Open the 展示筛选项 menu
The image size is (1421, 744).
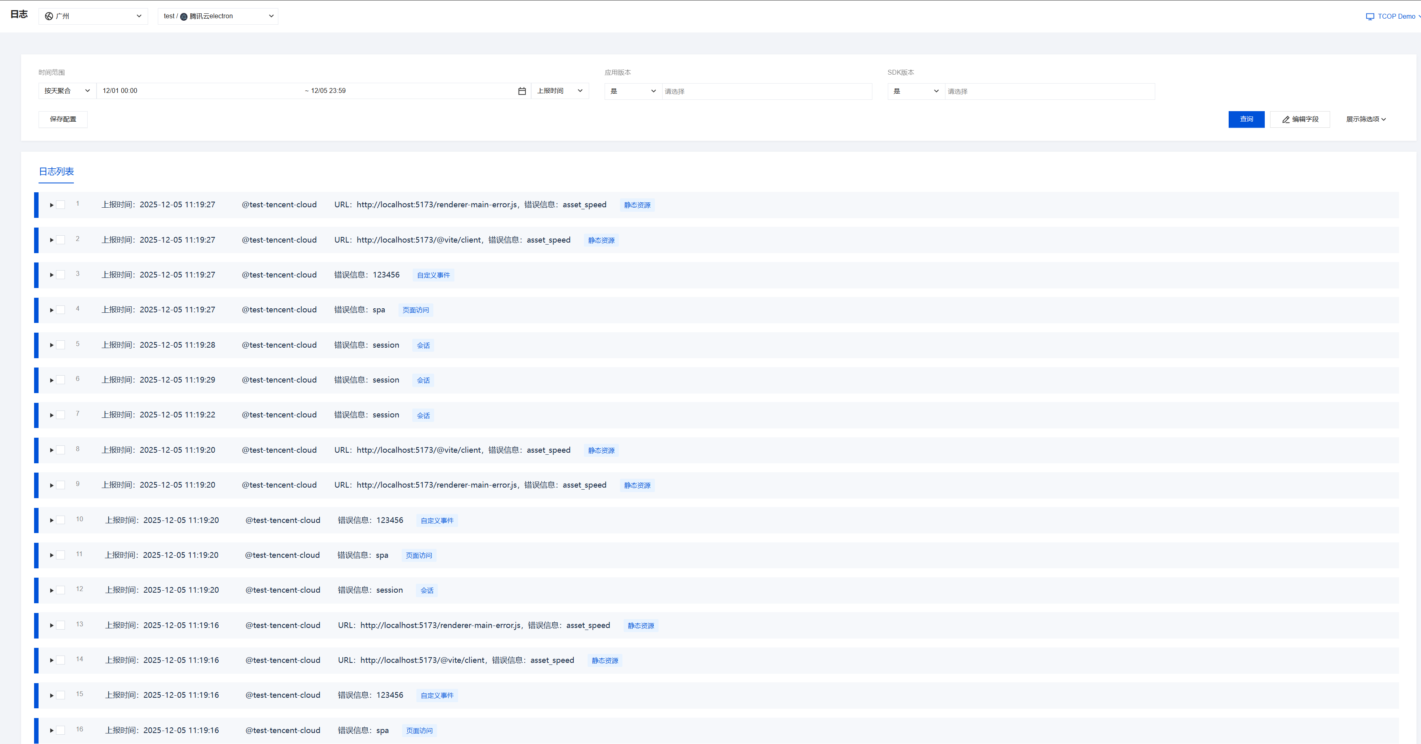click(1365, 119)
